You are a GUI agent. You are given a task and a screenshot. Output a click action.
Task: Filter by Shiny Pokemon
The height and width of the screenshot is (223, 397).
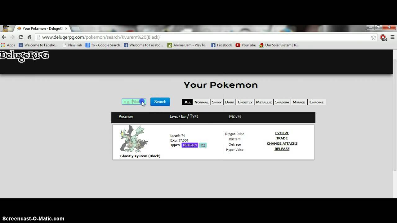click(x=217, y=102)
